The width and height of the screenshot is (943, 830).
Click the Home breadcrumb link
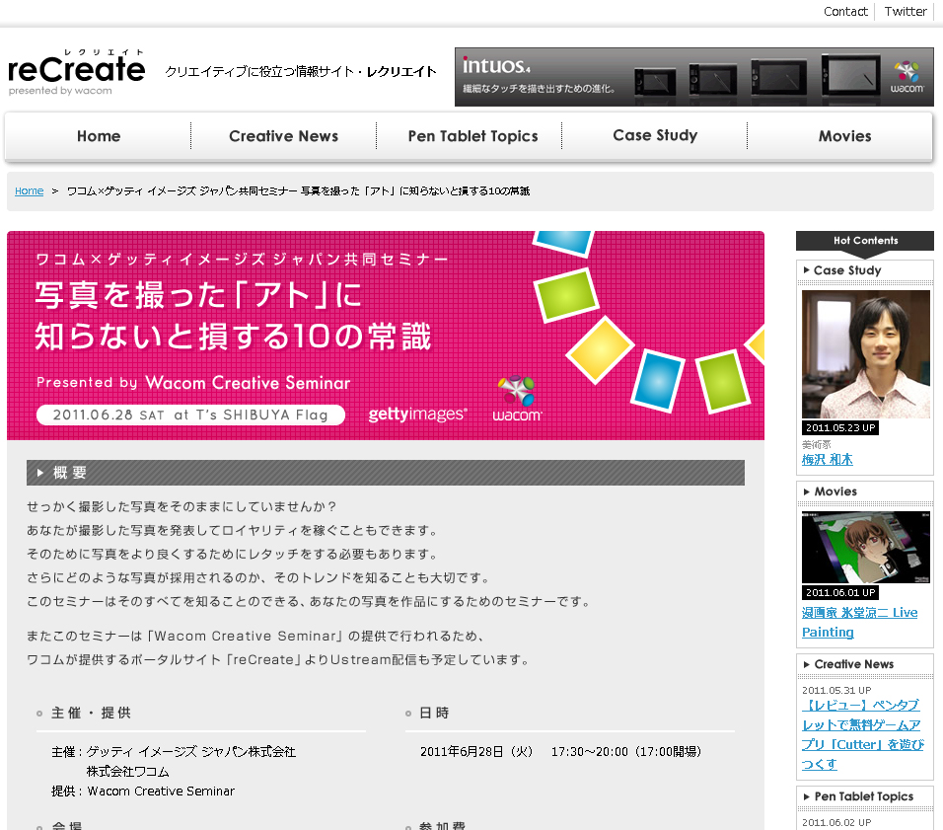tap(29, 190)
